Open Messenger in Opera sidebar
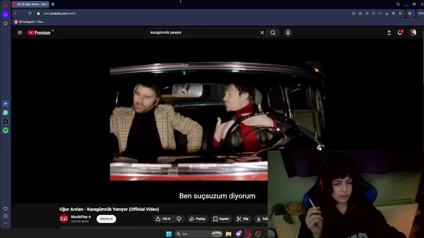Screen dimensions: 424x238 (5, 104)
